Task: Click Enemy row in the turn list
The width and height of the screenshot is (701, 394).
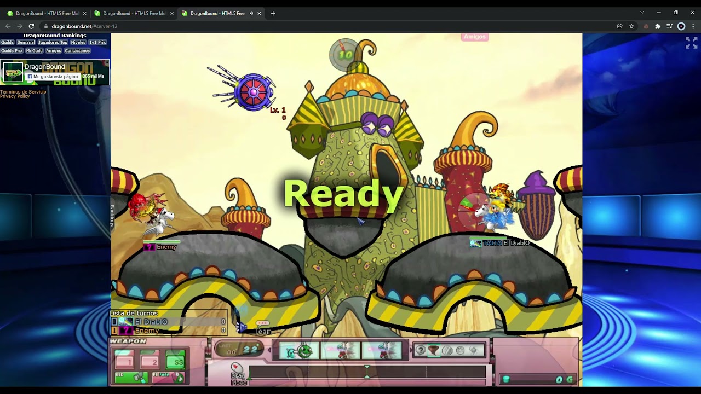Action: [x=169, y=331]
